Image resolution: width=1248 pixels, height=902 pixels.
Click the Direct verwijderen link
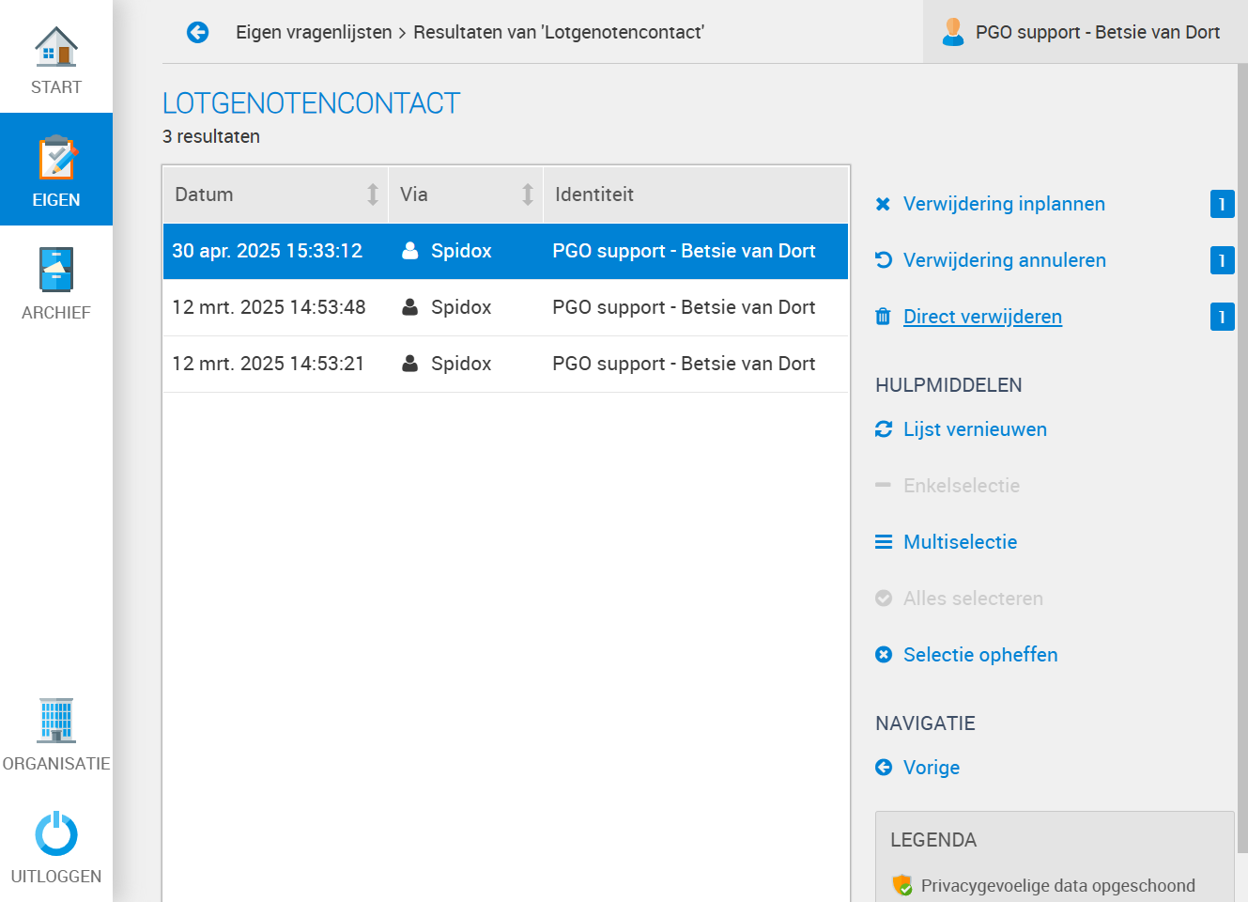click(x=982, y=317)
